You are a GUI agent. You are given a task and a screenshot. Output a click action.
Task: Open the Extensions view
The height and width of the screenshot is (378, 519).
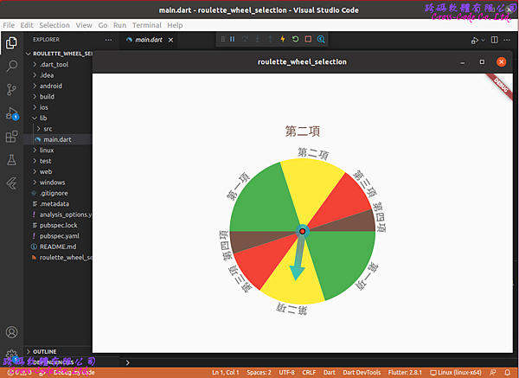click(x=11, y=137)
